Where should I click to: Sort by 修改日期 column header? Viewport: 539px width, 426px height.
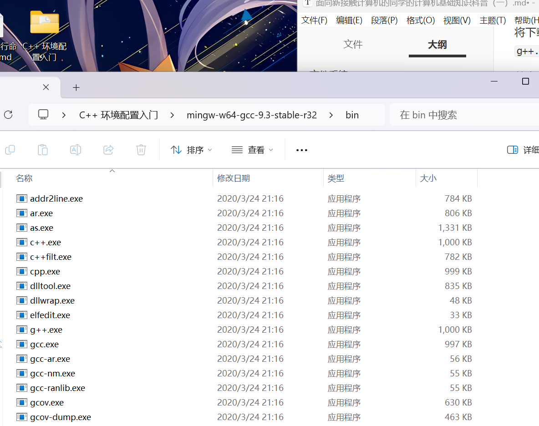[234, 178]
